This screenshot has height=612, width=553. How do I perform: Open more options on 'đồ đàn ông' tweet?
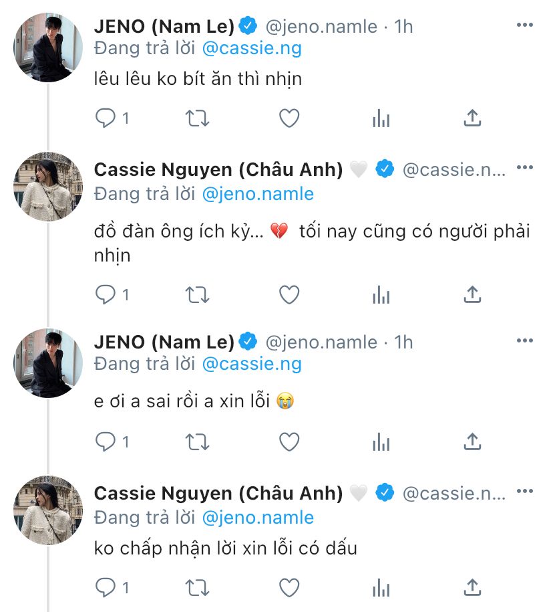[x=525, y=167]
